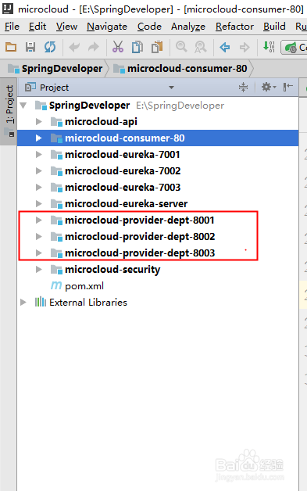Expand the microcloud-provider-dept-8001 module
Viewport: 307px width, 491px height.
(x=38, y=220)
